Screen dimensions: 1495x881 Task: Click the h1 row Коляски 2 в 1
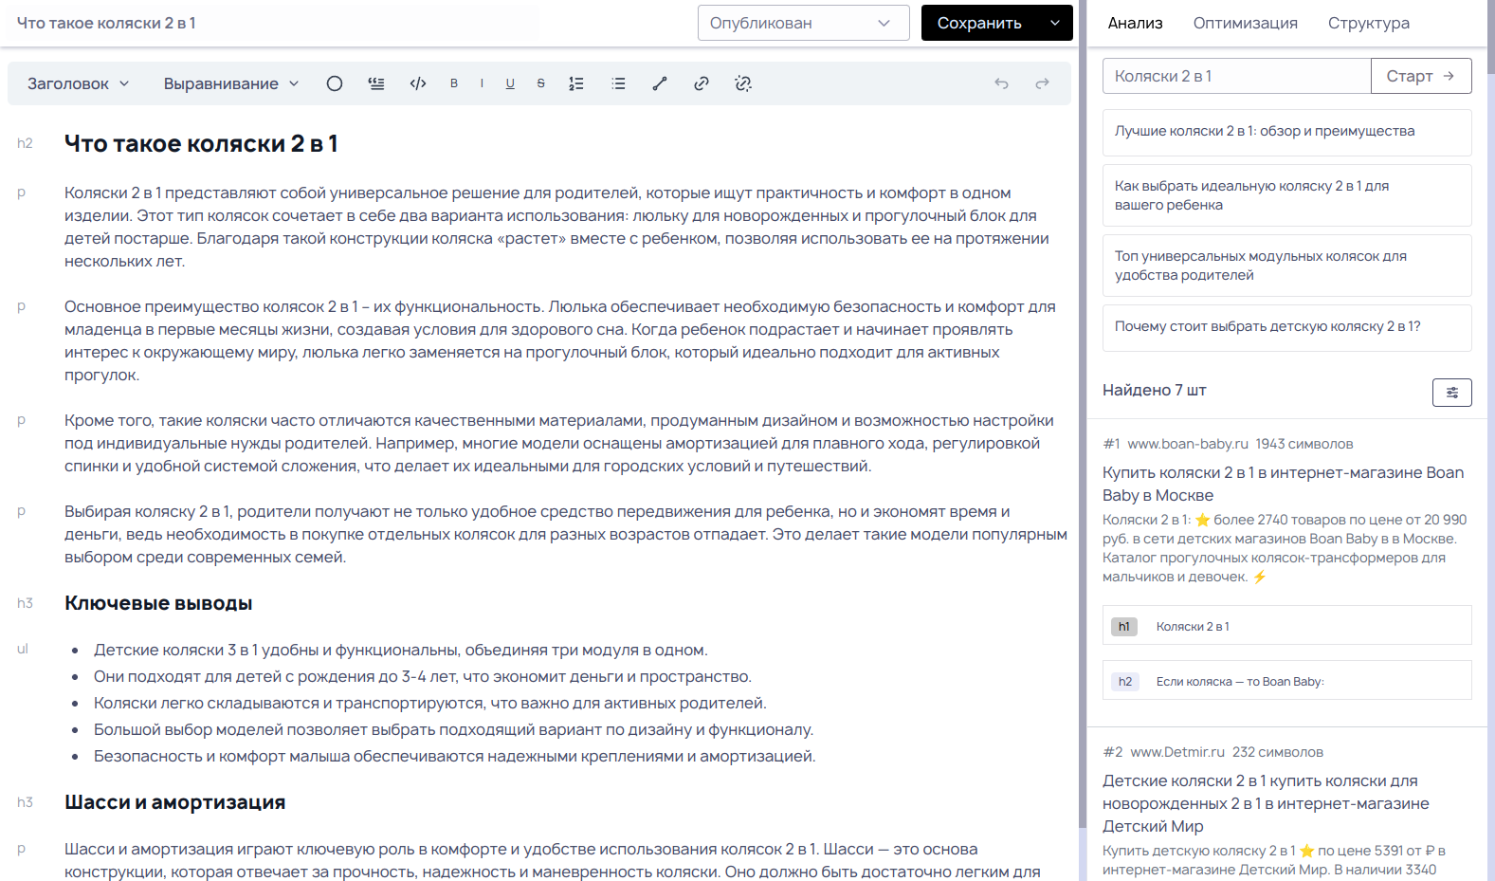1286,626
